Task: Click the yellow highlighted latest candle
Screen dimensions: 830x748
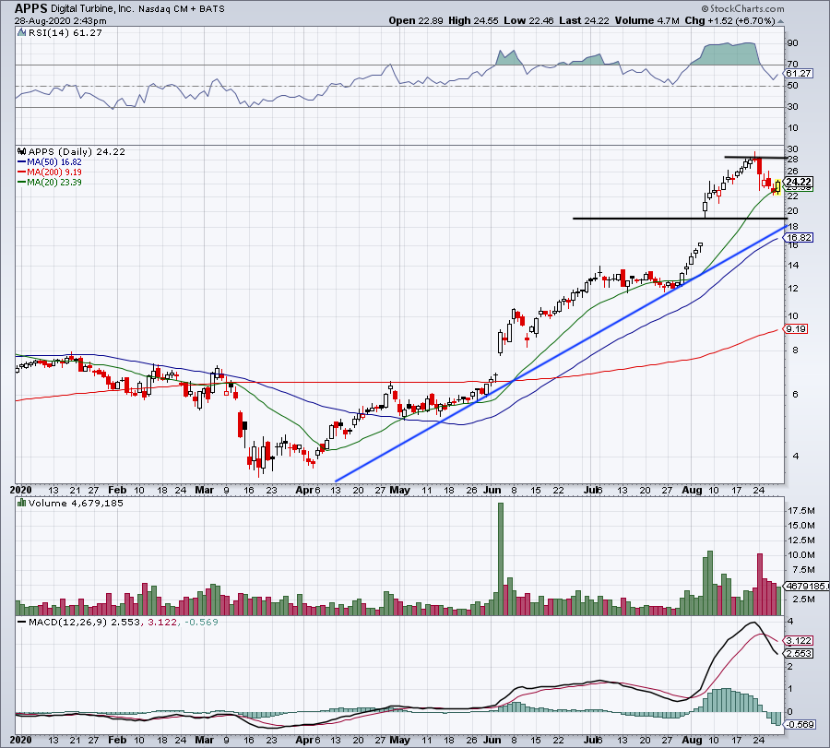Action: coord(777,187)
